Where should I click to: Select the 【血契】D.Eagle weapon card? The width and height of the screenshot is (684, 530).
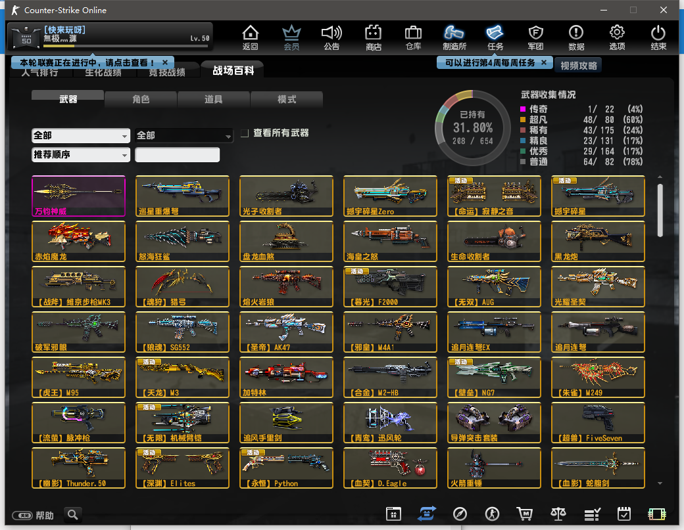390,468
